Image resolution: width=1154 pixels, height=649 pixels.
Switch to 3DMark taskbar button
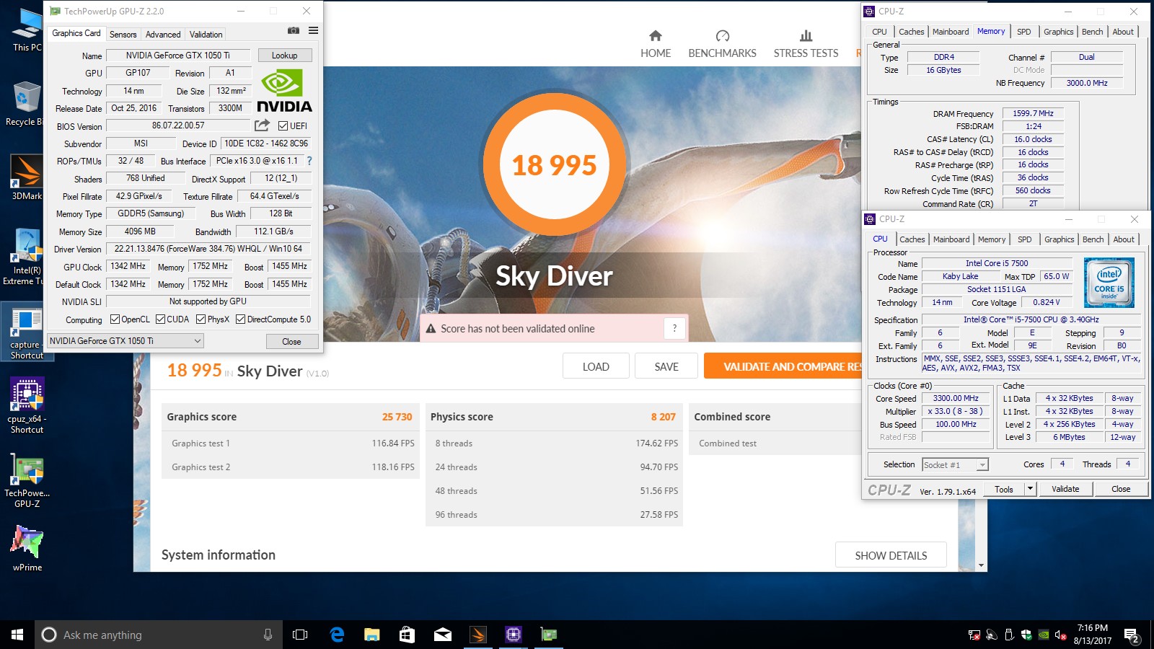[478, 635]
